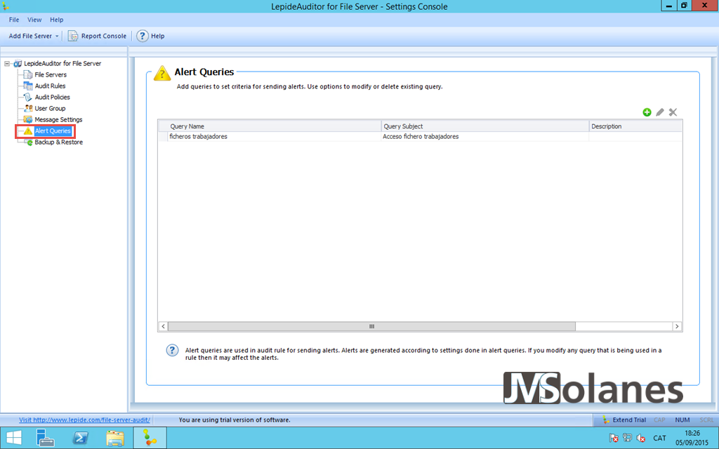Image resolution: width=719 pixels, height=449 pixels.
Task: Open File Explorer from the taskbar
Action: pyautogui.click(x=114, y=438)
